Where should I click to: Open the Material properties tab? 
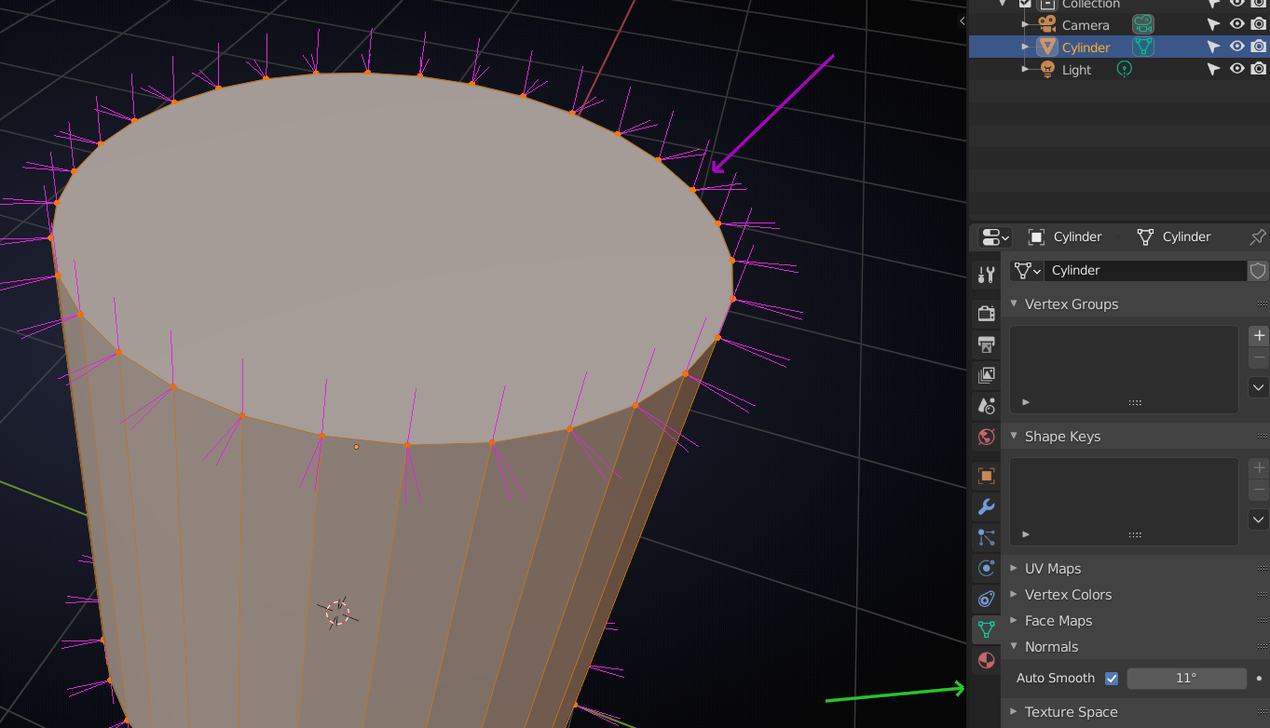(986, 661)
